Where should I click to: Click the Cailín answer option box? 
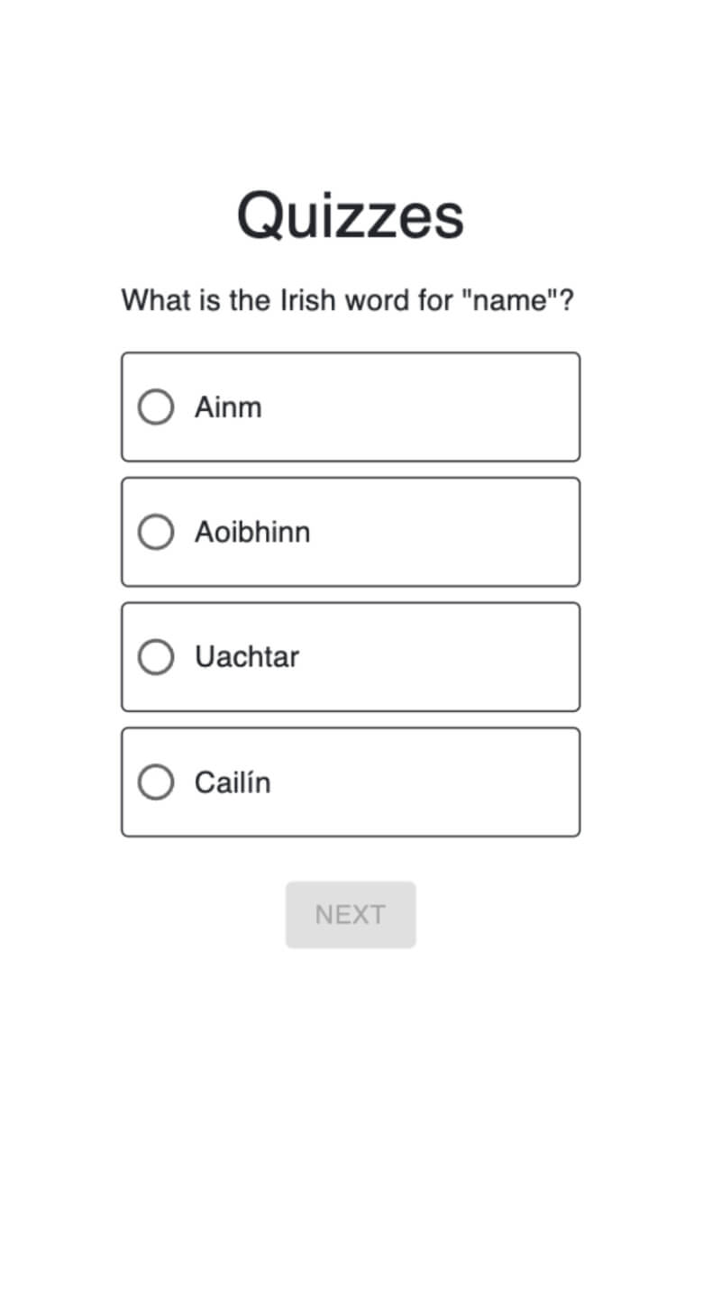click(351, 782)
